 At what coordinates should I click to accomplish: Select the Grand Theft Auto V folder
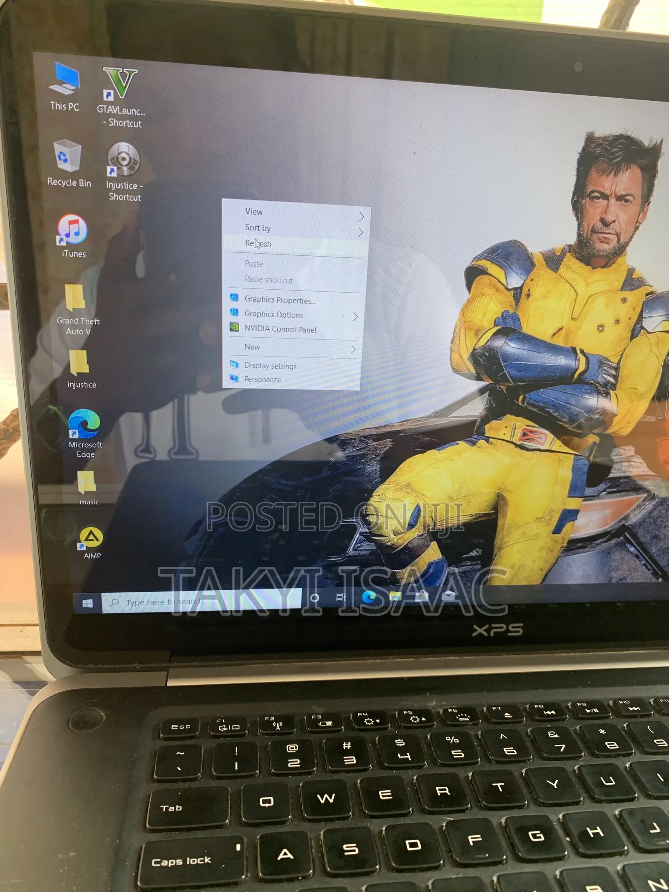77,310
